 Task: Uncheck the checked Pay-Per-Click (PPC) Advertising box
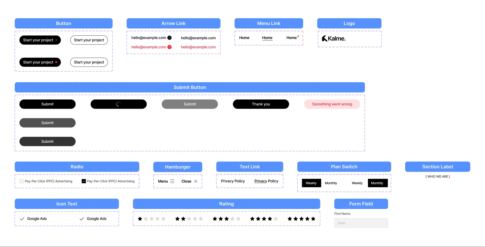tap(84, 181)
